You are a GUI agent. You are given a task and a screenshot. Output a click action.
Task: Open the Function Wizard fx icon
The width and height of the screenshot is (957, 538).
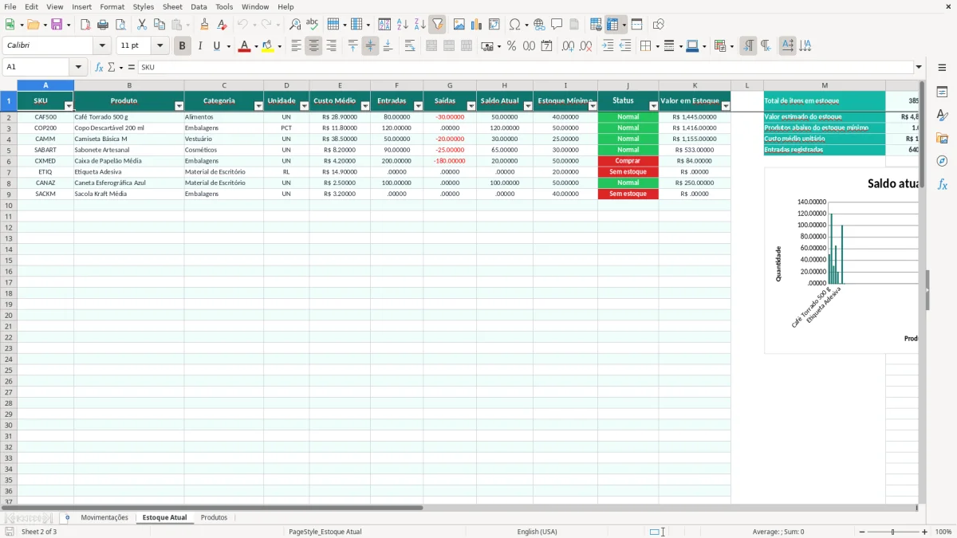(99, 67)
